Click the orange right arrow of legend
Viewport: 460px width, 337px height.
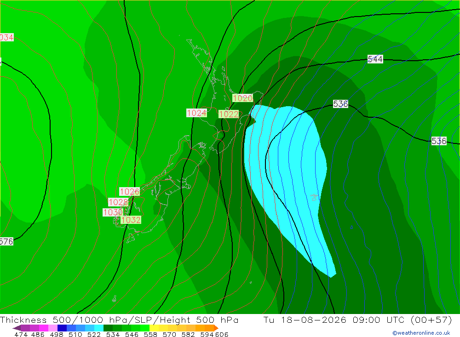(x=216, y=328)
